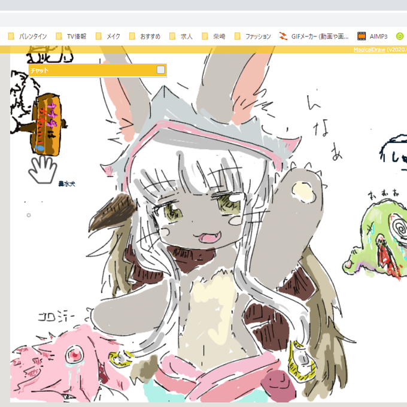Open the AIMP3 bookmark
The width and height of the screenshot is (407, 407).
point(372,37)
